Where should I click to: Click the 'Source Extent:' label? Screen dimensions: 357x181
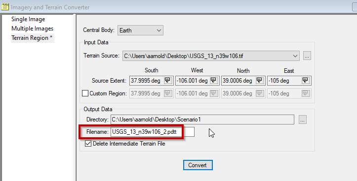click(x=109, y=81)
